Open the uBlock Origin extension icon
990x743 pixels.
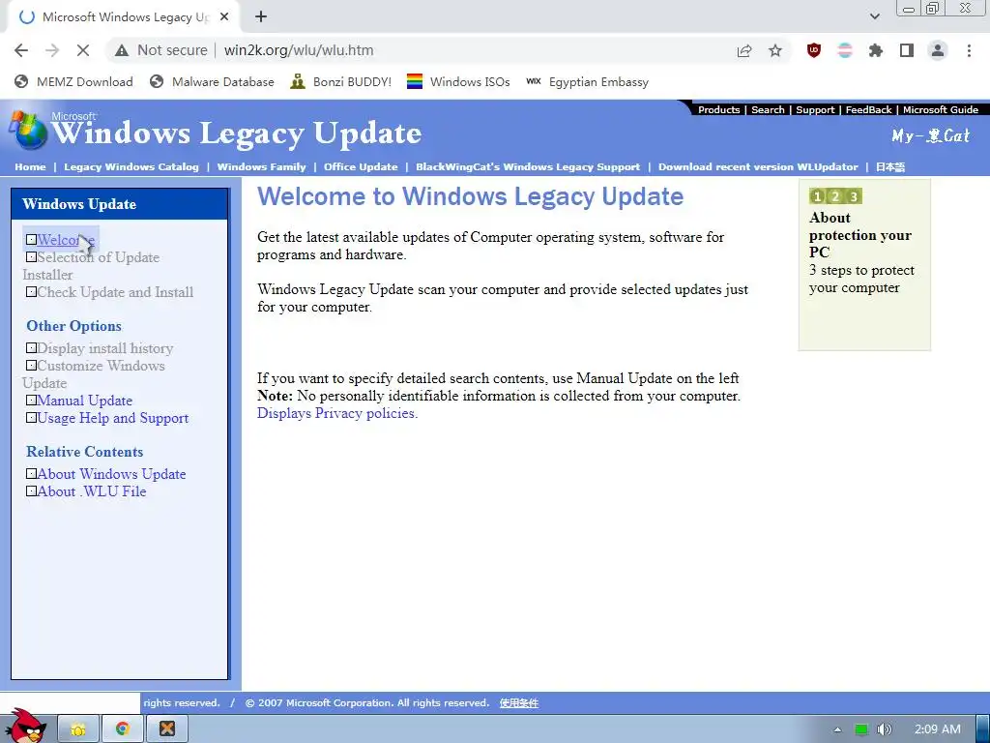(814, 50)
